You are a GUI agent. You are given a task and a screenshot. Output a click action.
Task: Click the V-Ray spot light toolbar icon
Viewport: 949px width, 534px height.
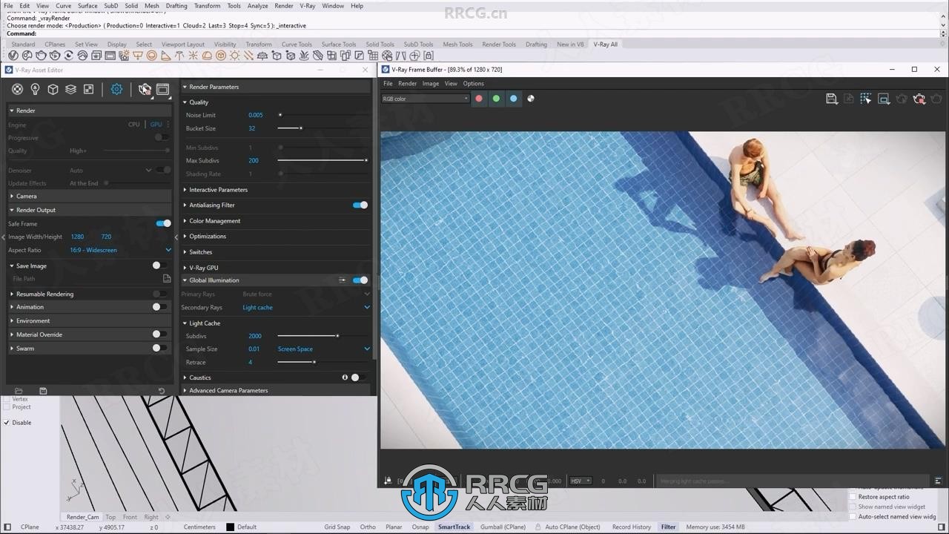pyautogui.click(x=165, y=56)
